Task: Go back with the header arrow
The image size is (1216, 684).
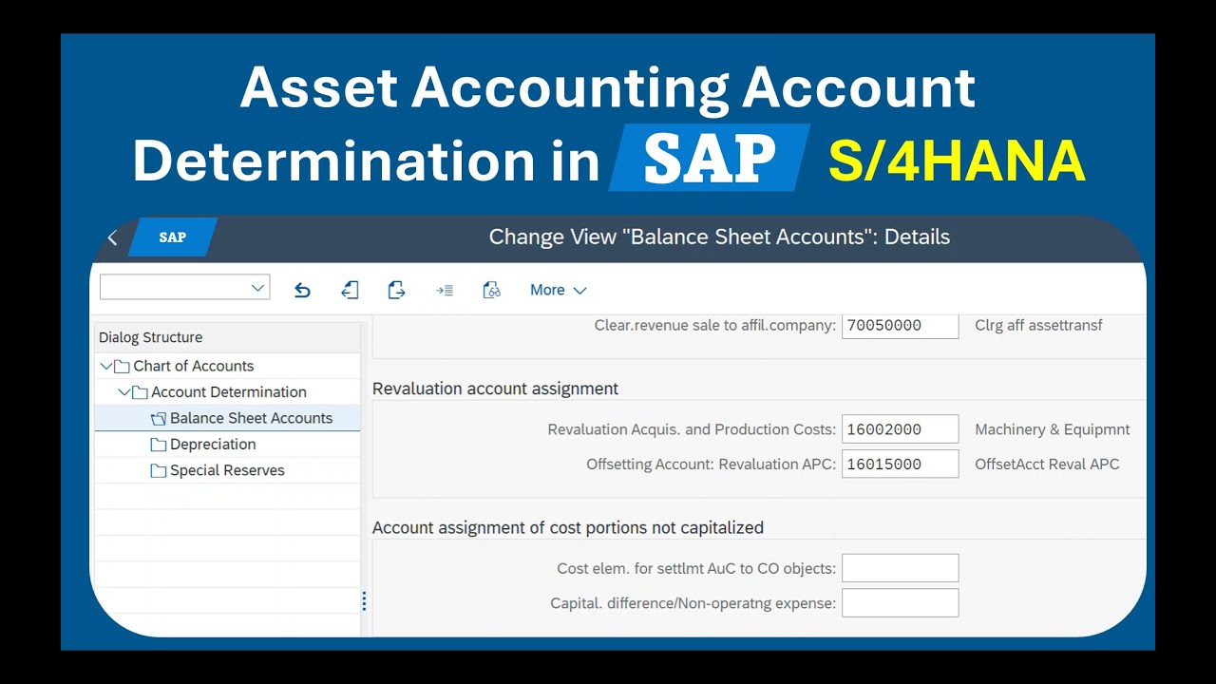Action: (x=112, y=237)
